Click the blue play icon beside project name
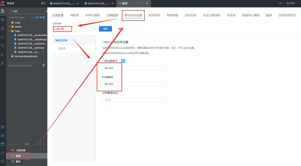The height and width of the screenshot is (166, 301). click(38, 17)
